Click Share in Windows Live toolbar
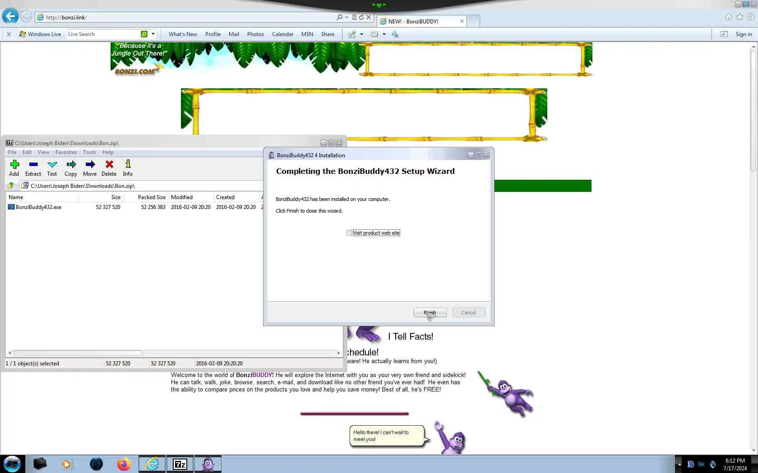 (x=328, y=34)
